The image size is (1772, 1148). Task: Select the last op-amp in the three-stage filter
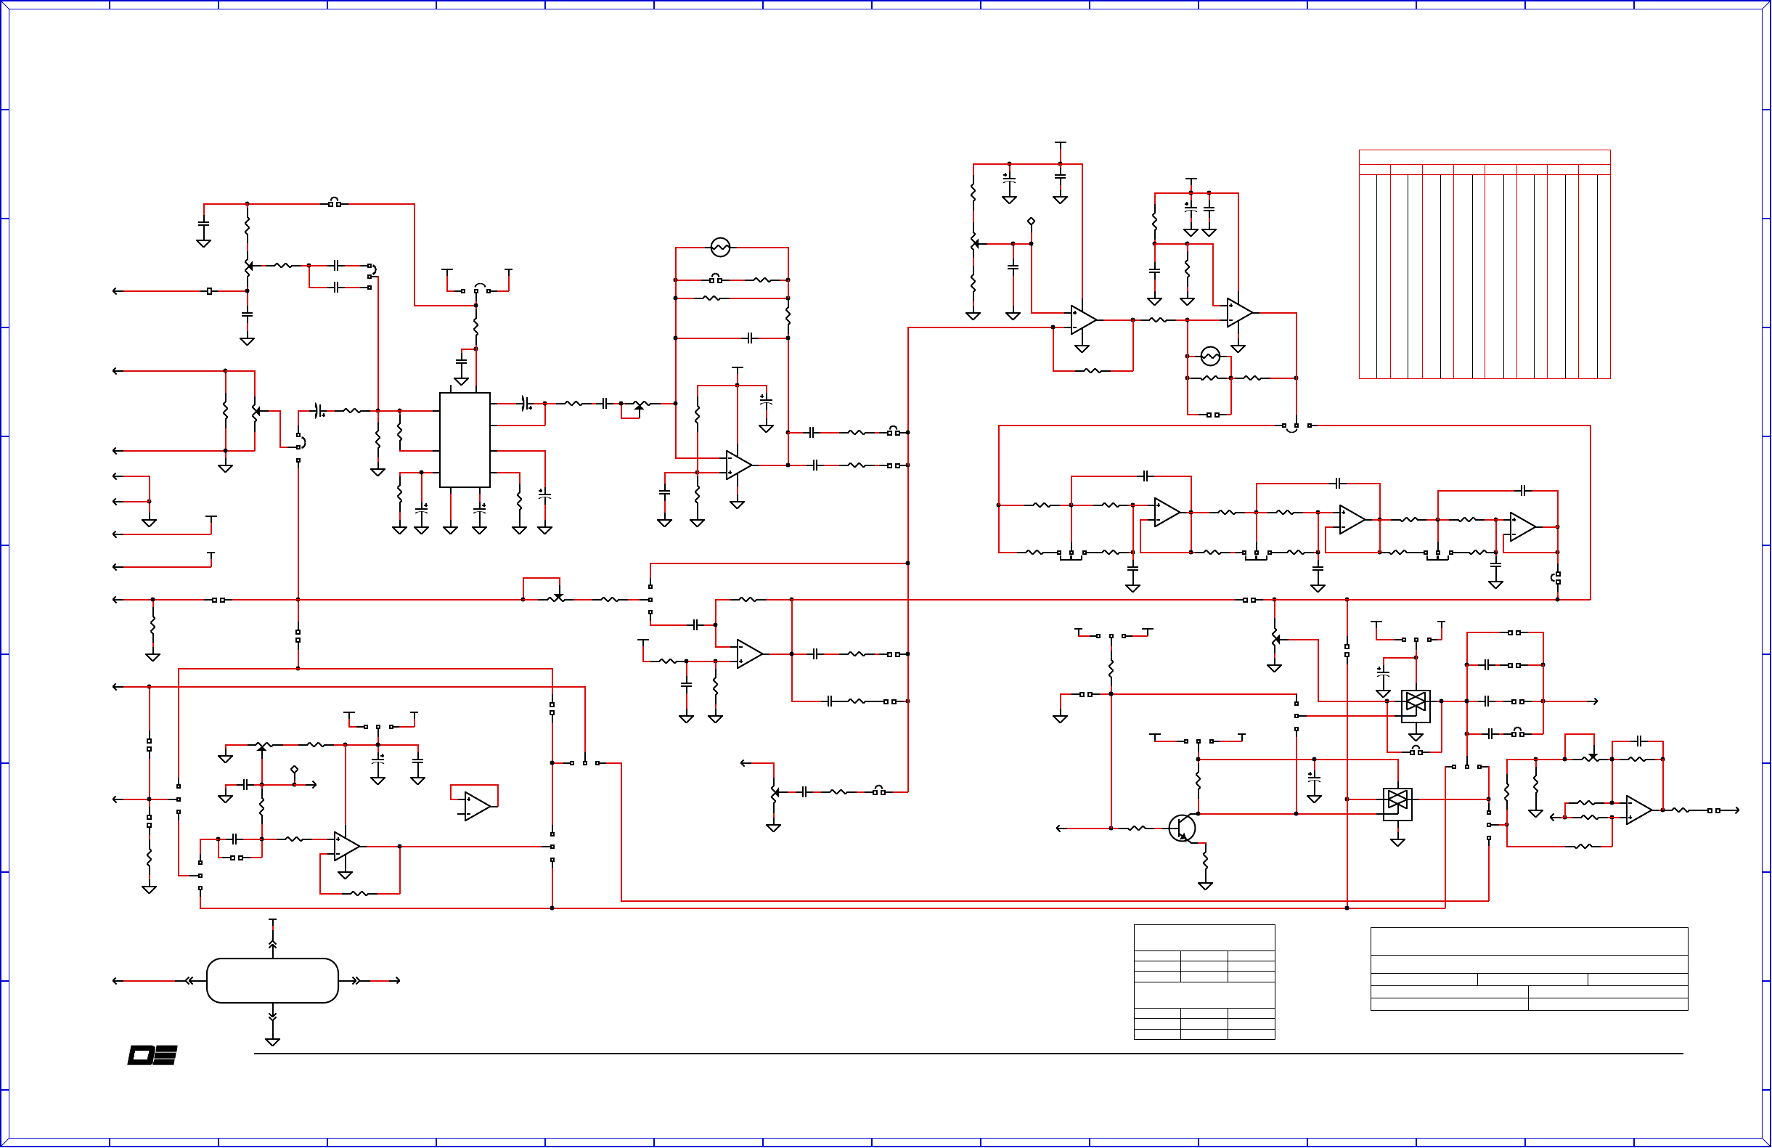pyautogui.click(x=1522, y=526)
